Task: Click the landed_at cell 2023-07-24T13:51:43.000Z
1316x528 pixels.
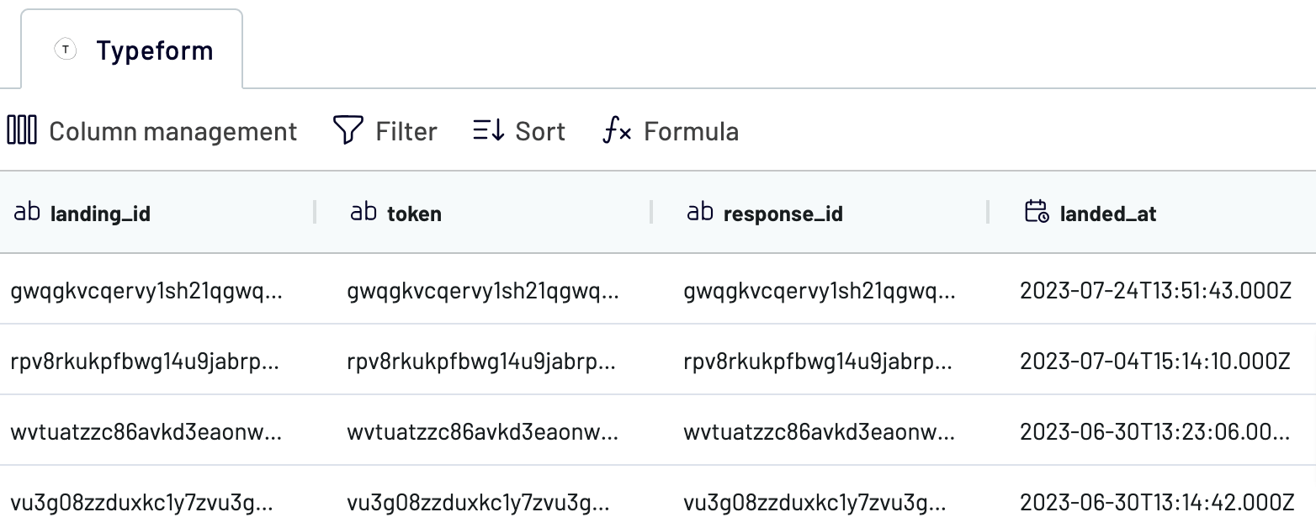Action: [1155, 292]
